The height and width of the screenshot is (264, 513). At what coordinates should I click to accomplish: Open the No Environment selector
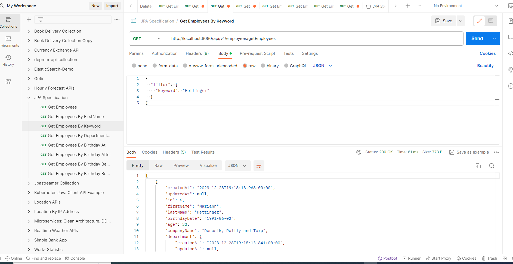tap(466, 6)
